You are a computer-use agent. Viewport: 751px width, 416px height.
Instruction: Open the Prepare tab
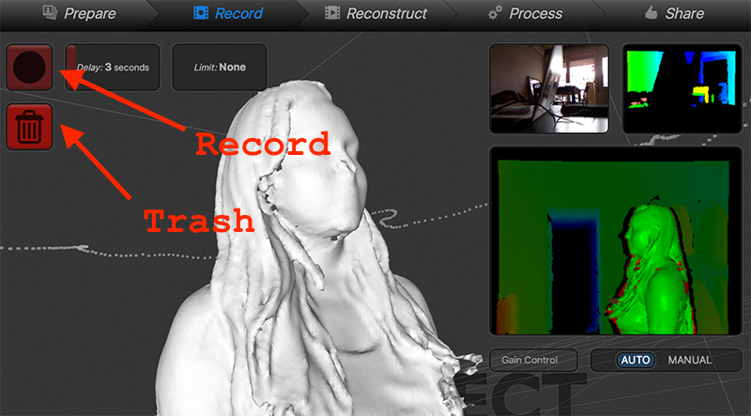pyautogui.click(x=80, y=13)
